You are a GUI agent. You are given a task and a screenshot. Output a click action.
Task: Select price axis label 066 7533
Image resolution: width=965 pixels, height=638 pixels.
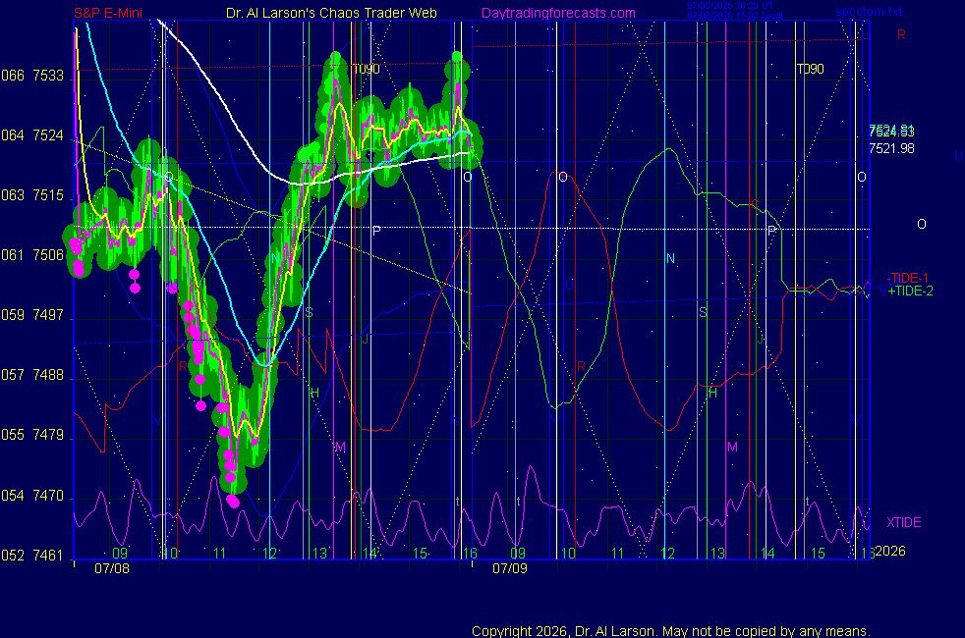coord(32,76)
